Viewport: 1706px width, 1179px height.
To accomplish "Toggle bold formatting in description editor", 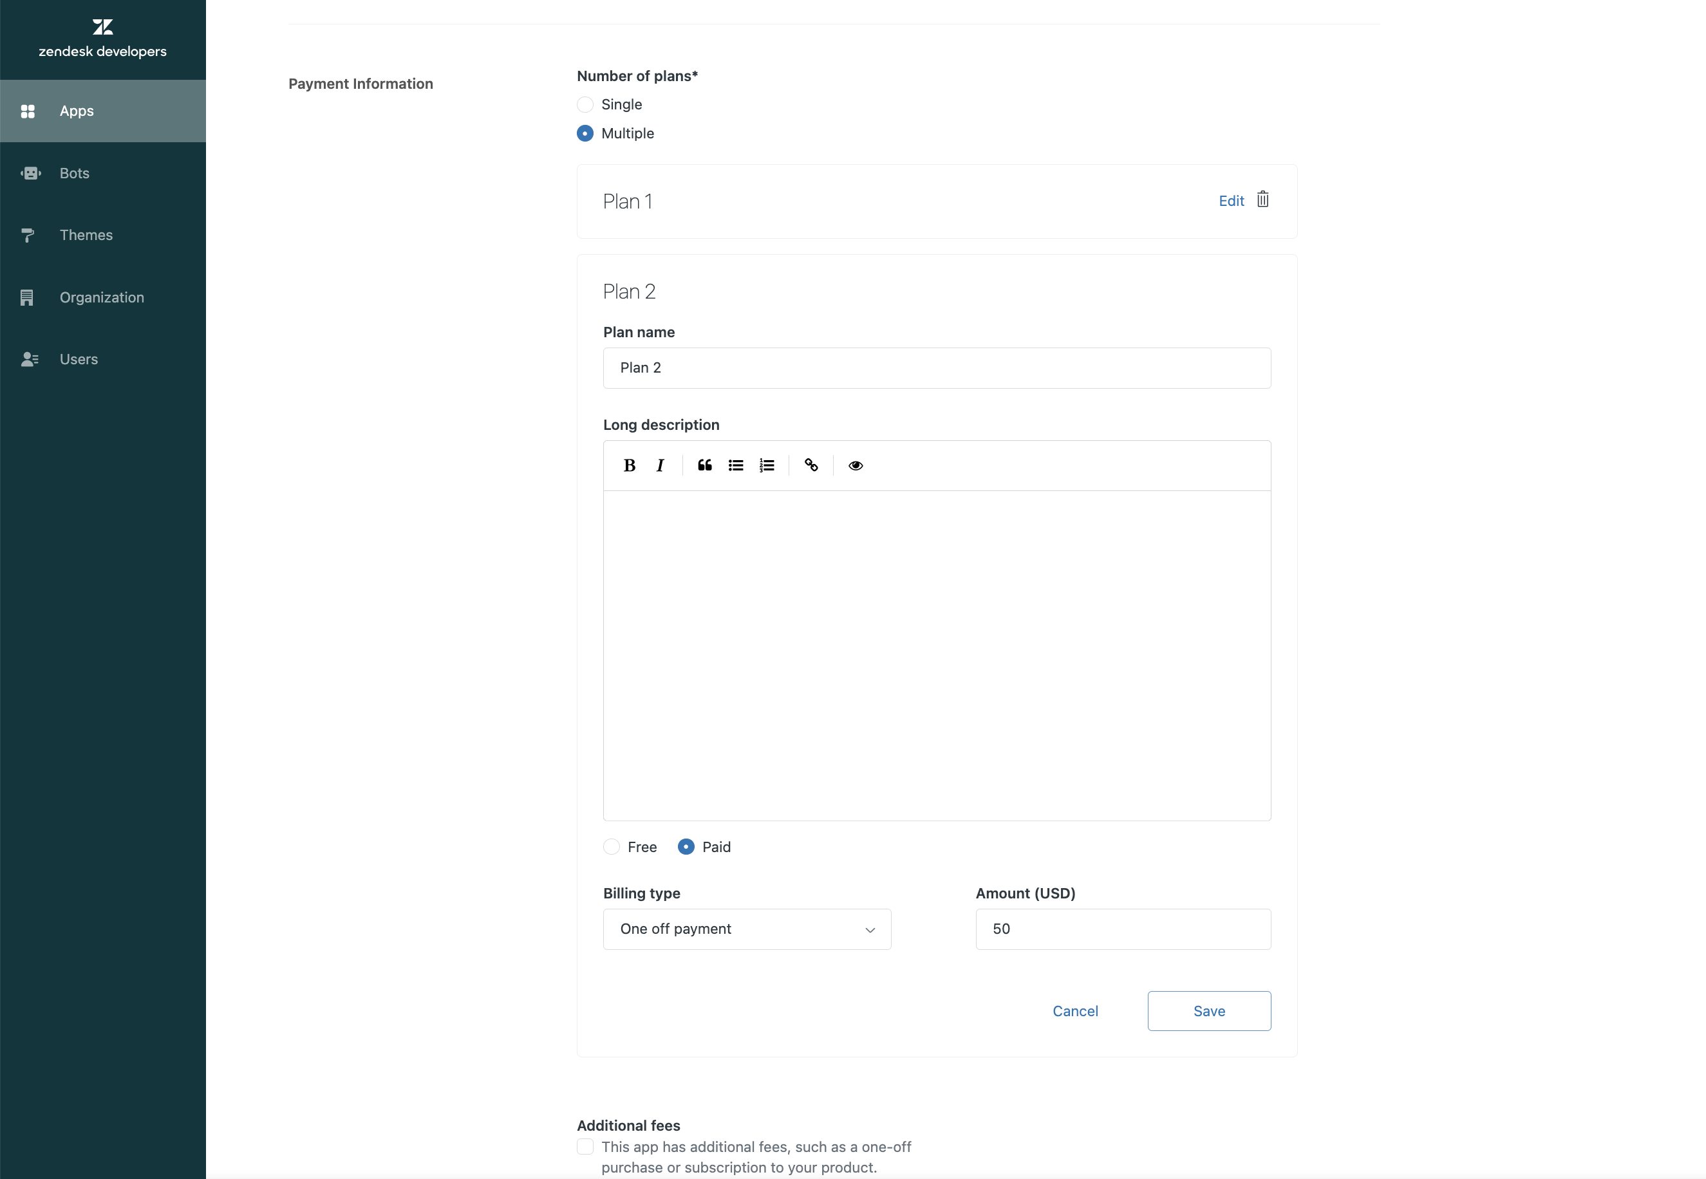I will (630, 465).
